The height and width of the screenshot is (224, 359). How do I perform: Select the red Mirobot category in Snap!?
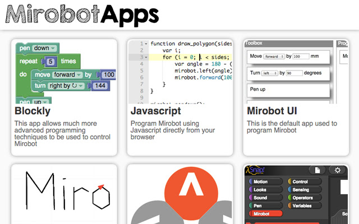point(265,213)
